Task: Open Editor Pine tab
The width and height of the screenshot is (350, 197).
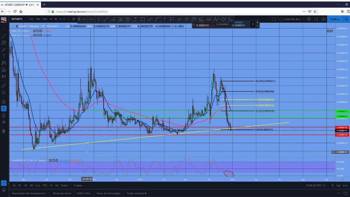Action: click(x=84, y=193)
